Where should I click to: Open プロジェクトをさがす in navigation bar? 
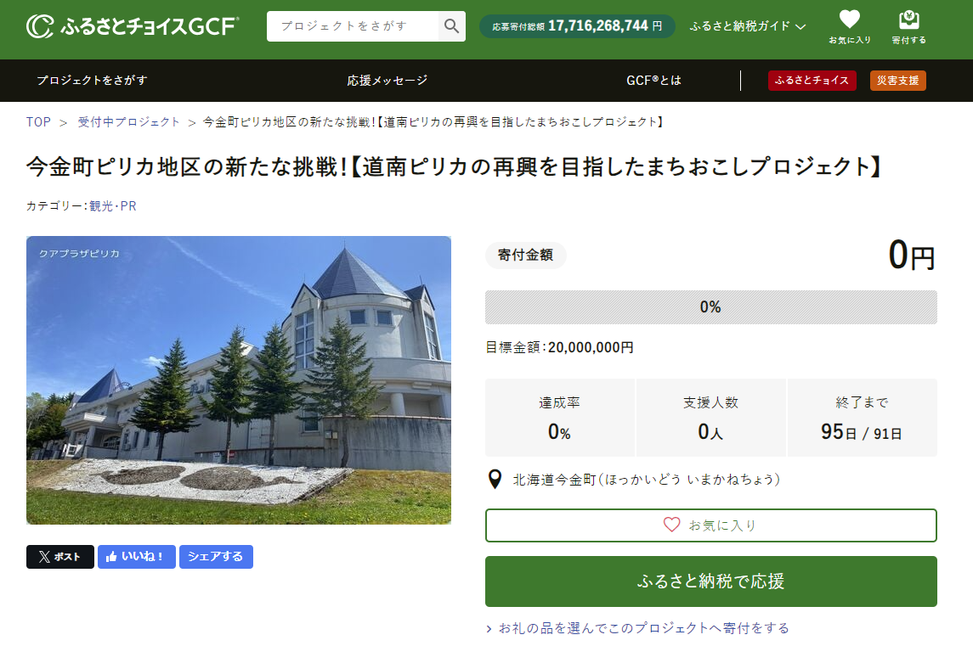coord(92,81)
